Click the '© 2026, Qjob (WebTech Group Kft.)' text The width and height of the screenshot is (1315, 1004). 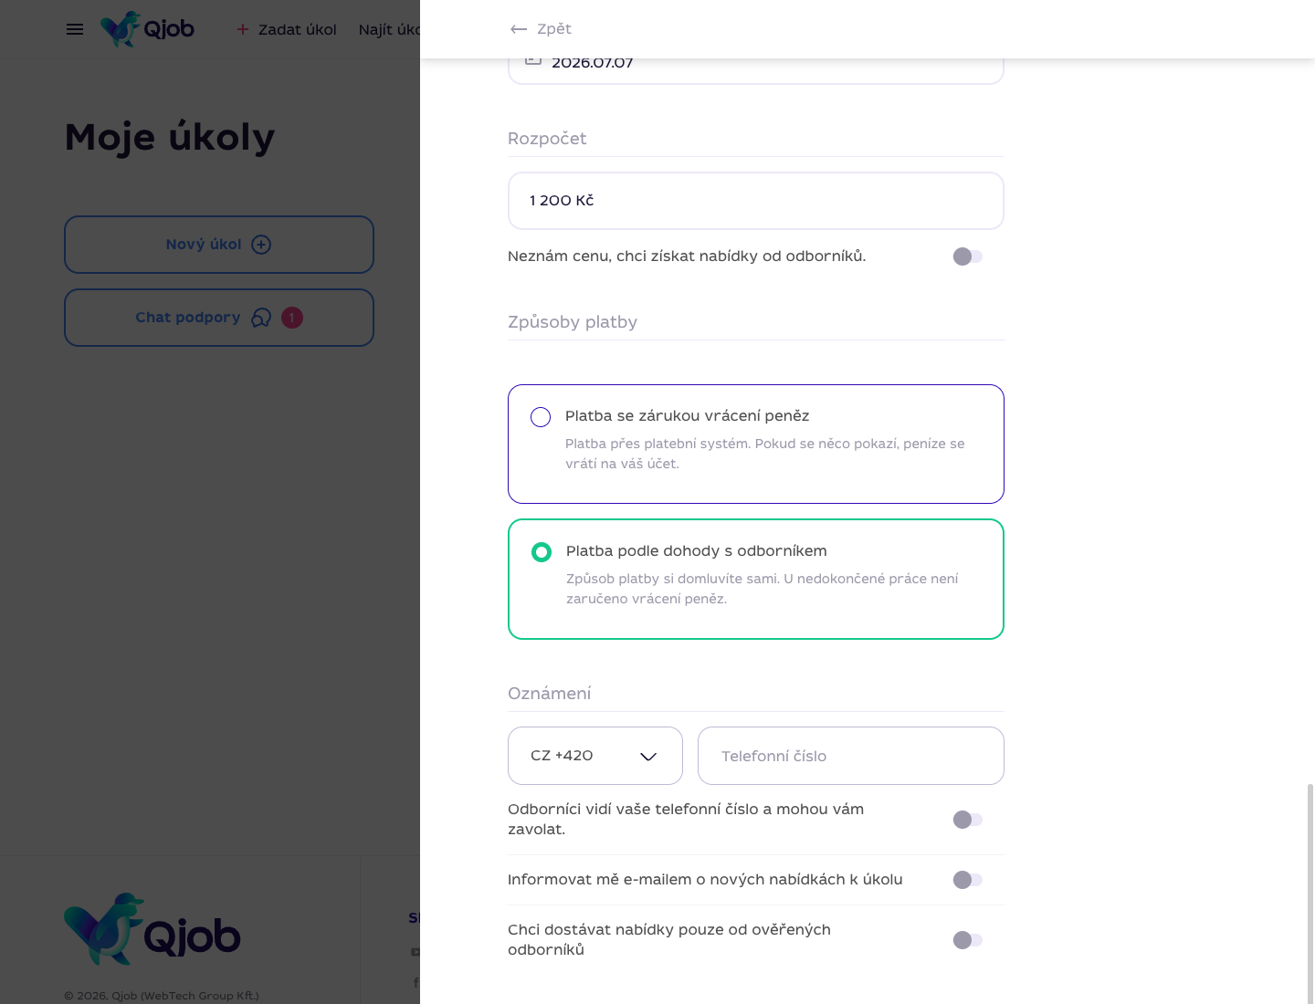pos(162,996)
